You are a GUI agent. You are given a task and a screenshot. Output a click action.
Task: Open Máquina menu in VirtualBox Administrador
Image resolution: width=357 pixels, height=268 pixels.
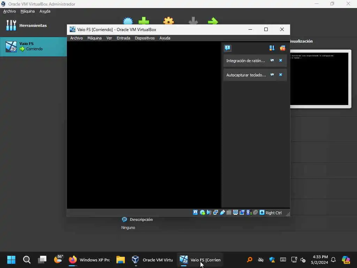tap(28, 11)
